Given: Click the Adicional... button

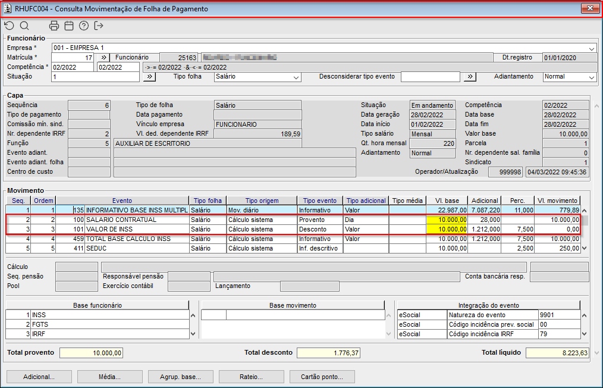Looking at the screenshot, I should 39,377.
